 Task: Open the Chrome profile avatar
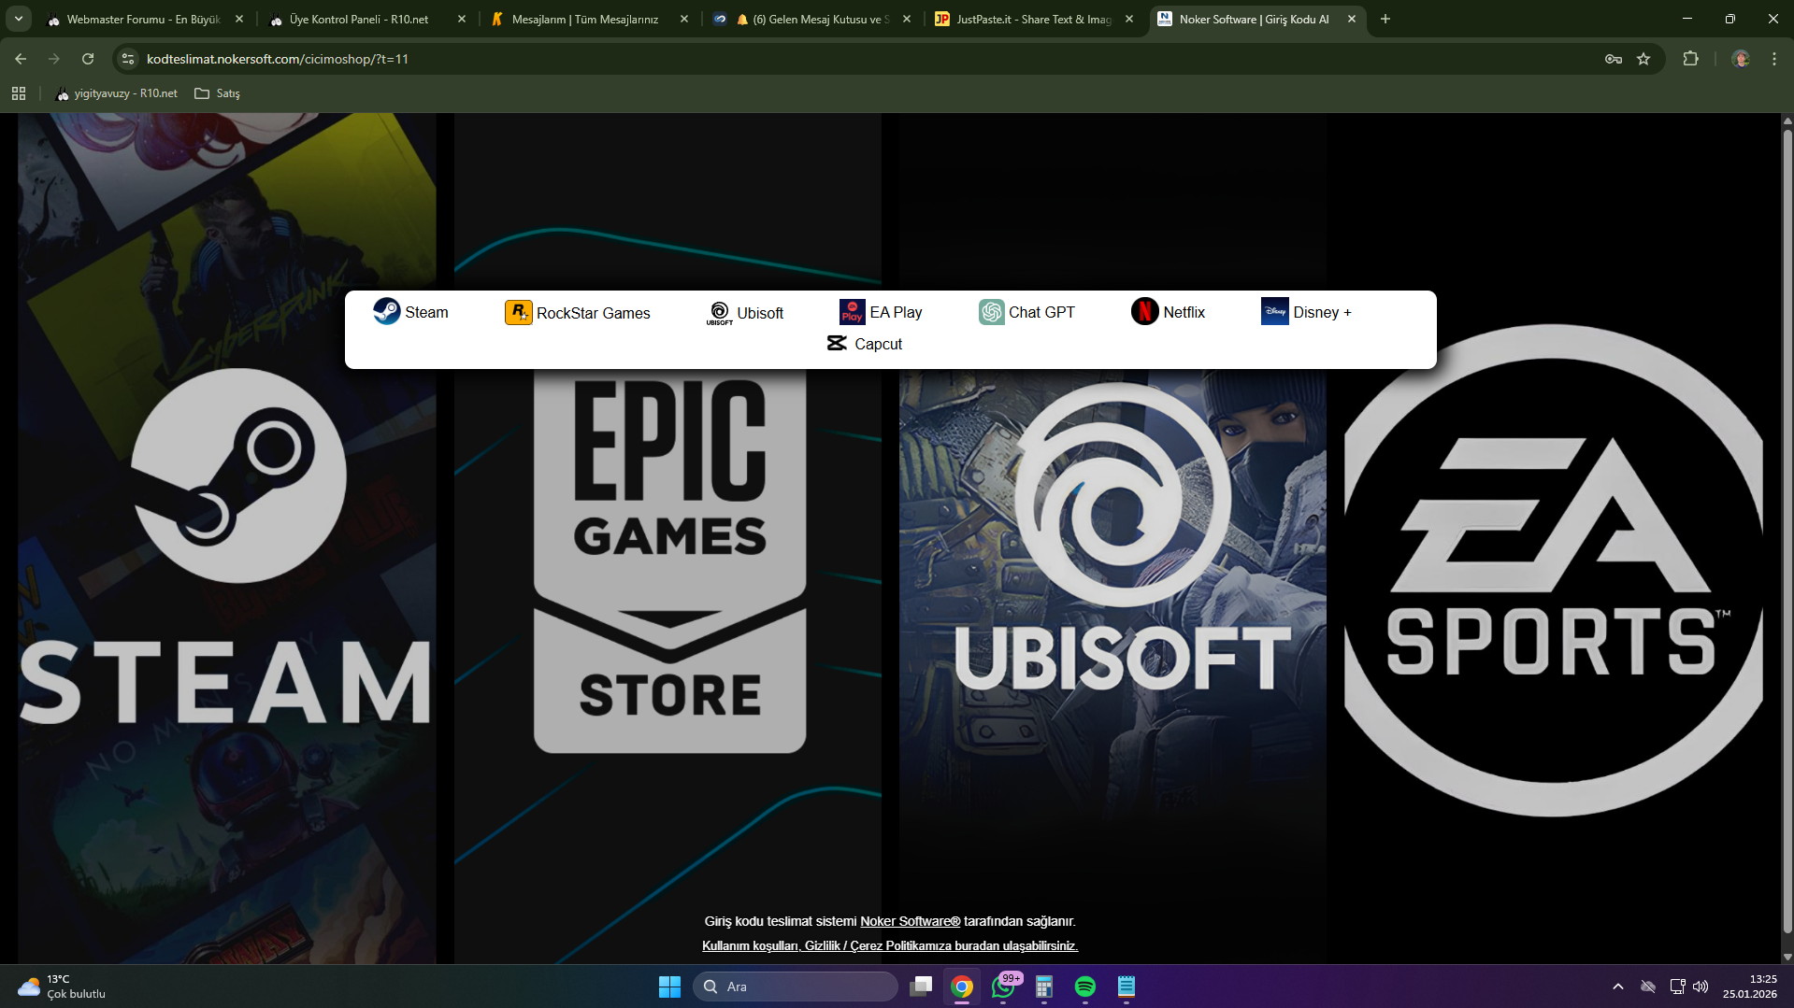(1741, 59)
